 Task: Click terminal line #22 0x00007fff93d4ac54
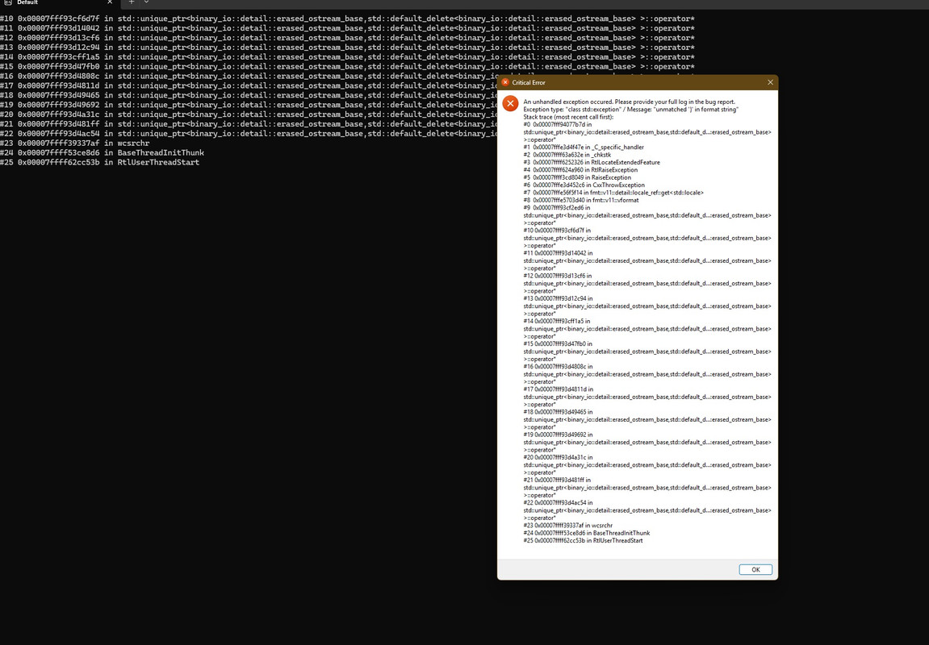point(249,134)
